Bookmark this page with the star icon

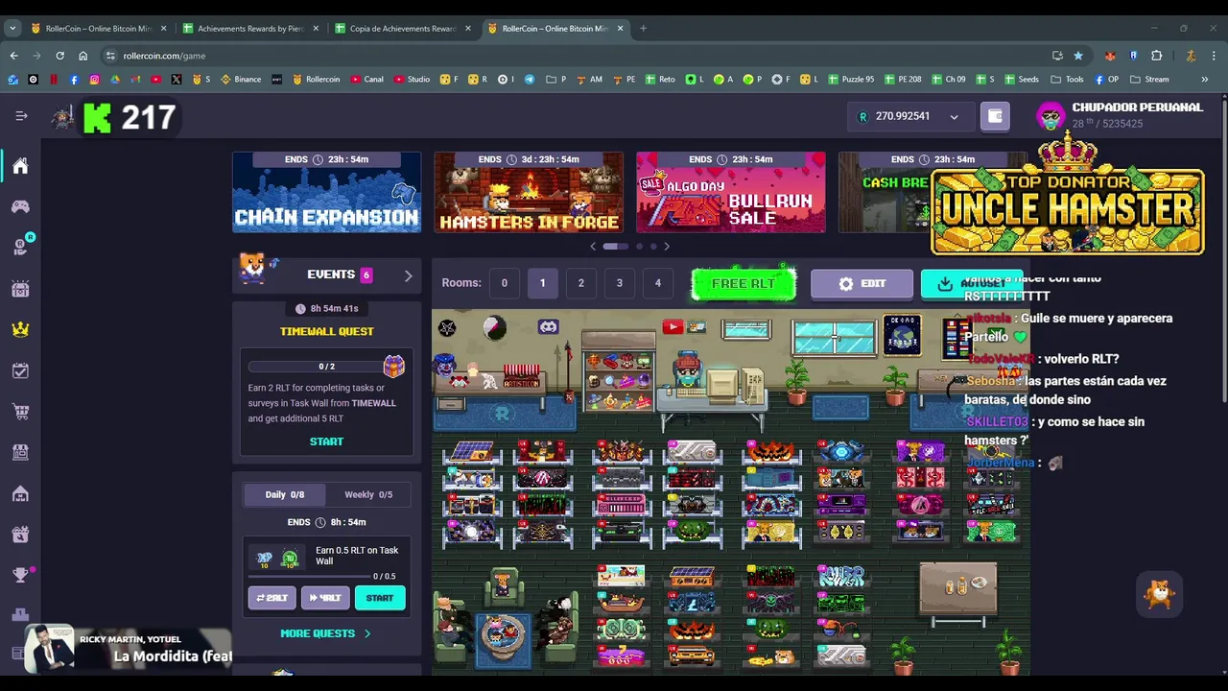(x=1078, y=56)
